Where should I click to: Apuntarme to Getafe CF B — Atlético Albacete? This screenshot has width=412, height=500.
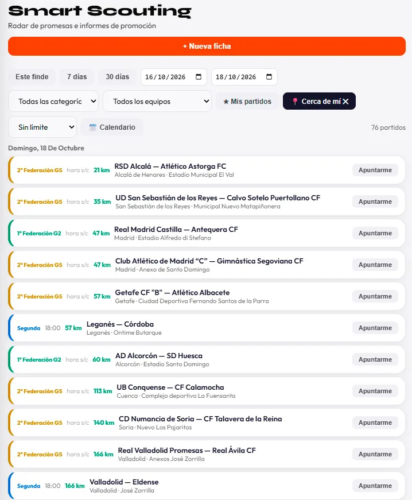pos(375,296)
